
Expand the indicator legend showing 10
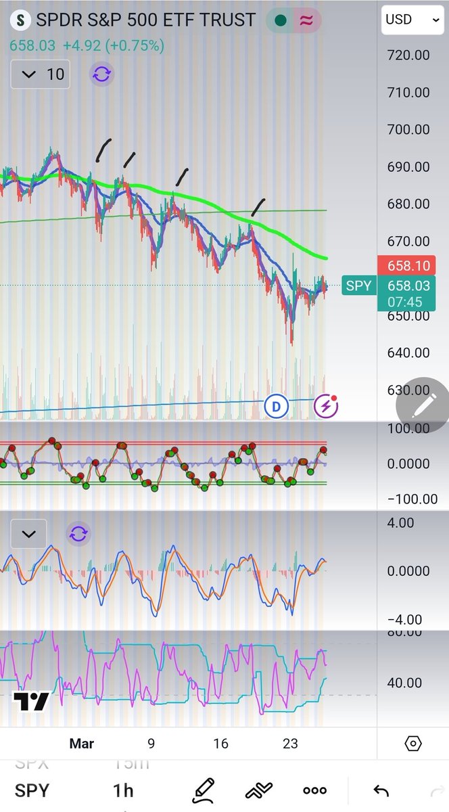click(x=40, y=74)
